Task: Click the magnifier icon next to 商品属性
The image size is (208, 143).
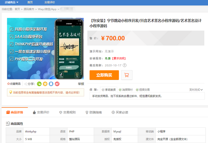Action: 8,124
